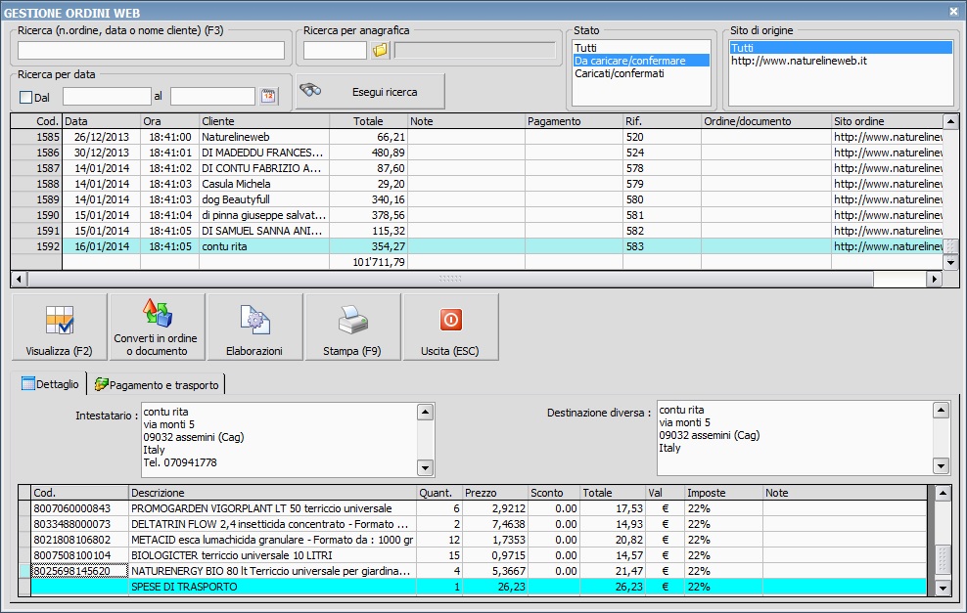This screenshot has height=613, width=967.
Task: Select Tutti in the Stato list
Action: coord(585,48)
